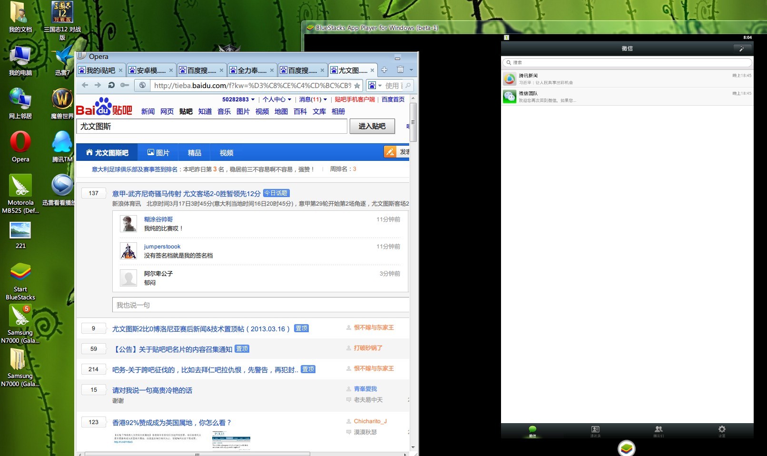Image resolution: width=767 pixels, height=456 pixels.
Task: Open the 我的电脑 desktop icon
Action: [x=20, y=60]
